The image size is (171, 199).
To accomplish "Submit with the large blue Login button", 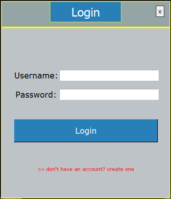I will pyautogui.click(x=86, y=131).
